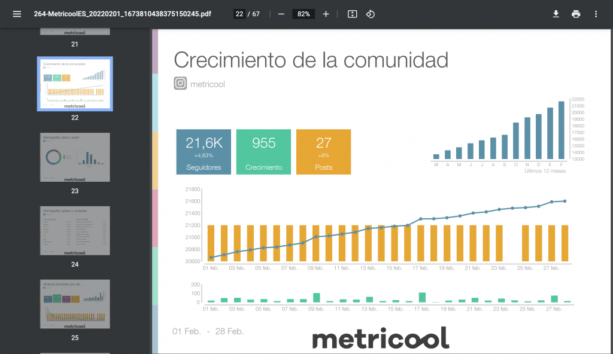This screenshot has width=613, height=354.
Task: Click the 22000 axis label in monthly chart
Action: point(578,99)
